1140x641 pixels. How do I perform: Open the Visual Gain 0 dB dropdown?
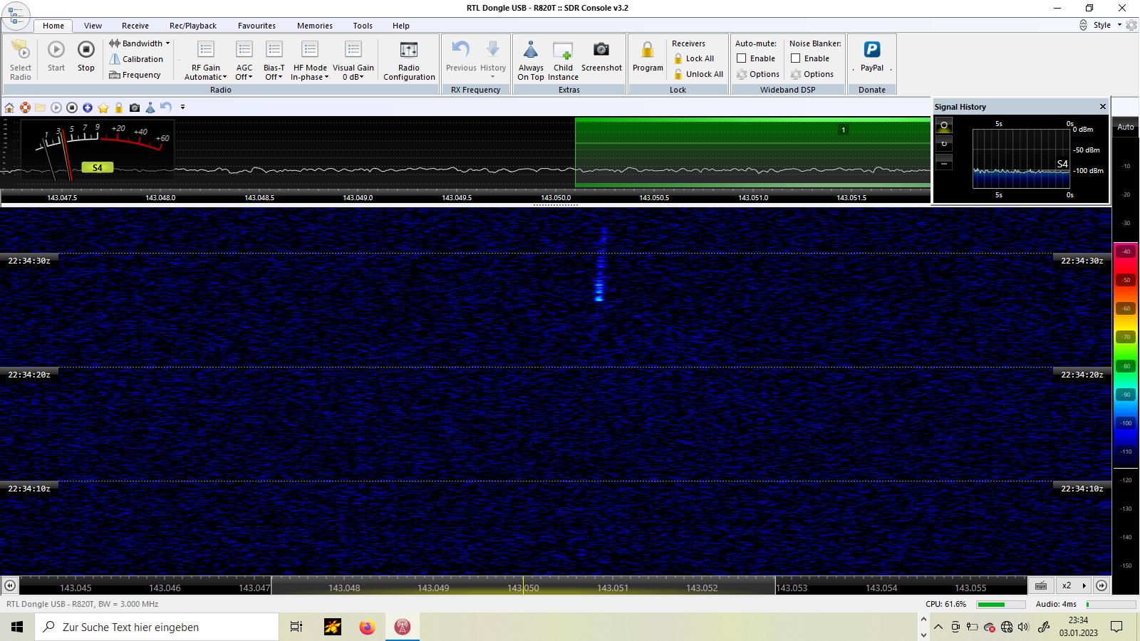353,60
